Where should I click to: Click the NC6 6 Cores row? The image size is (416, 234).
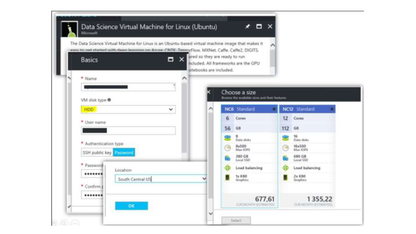coord(249,118)
